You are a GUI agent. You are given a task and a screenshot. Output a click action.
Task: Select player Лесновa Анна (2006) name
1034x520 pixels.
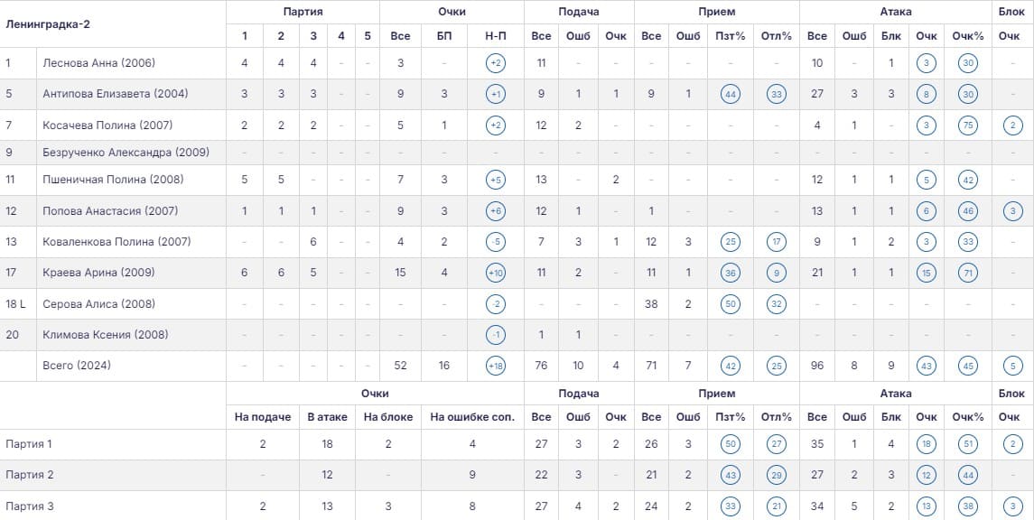(98, 63)
